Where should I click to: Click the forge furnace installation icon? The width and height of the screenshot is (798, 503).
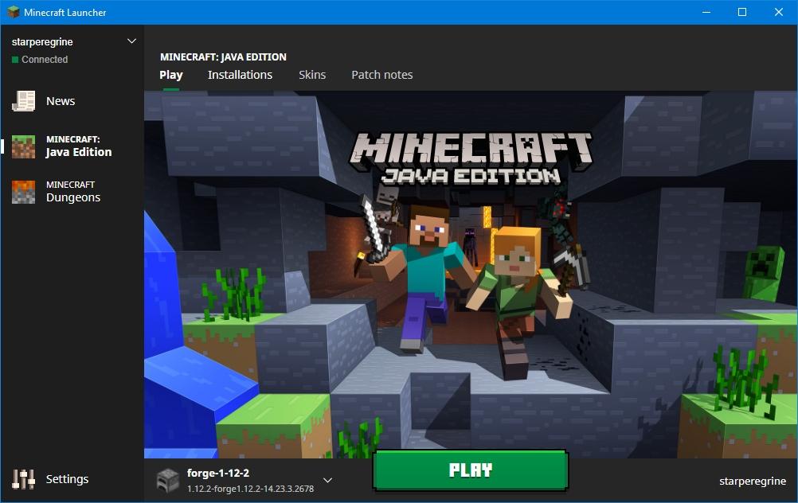click(x=167, y=481)
